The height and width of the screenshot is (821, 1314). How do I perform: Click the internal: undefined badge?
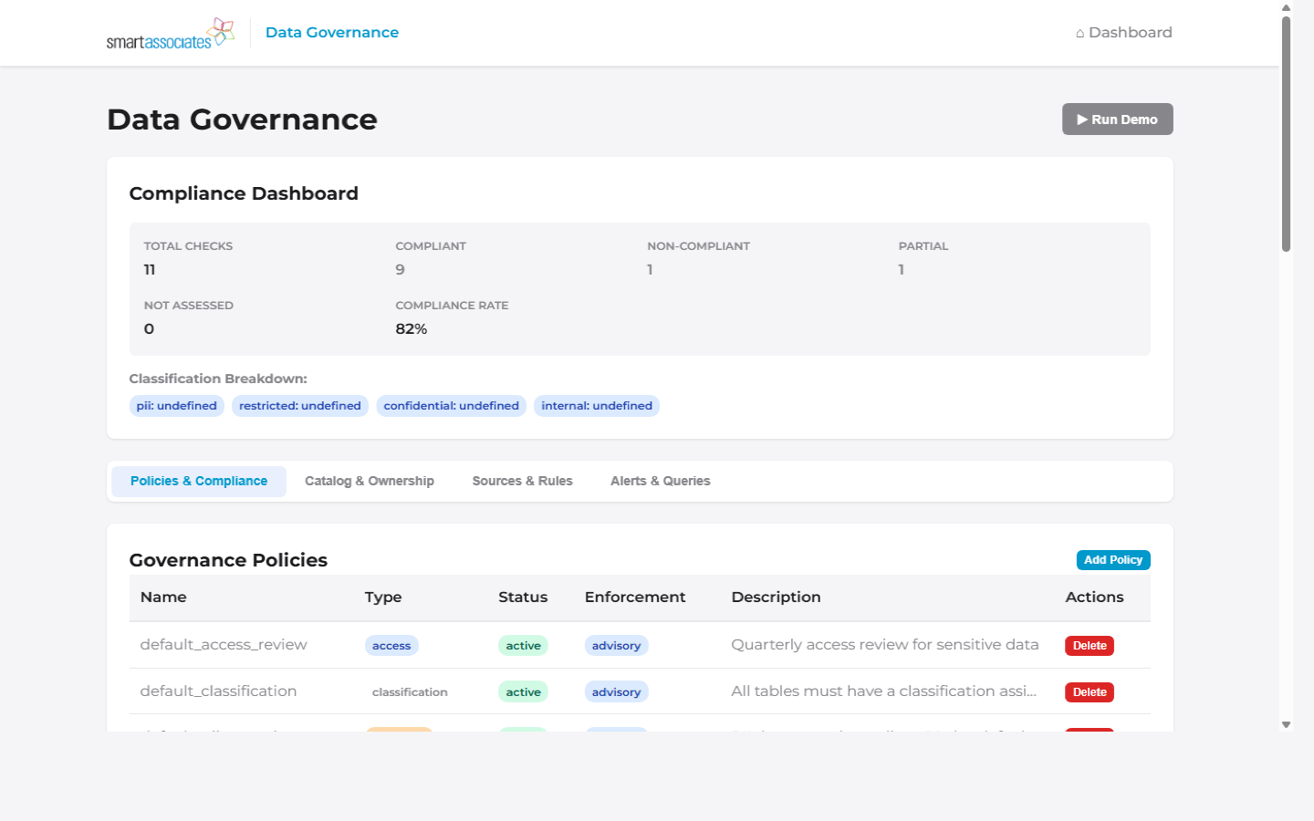click(x=597, y=405)
